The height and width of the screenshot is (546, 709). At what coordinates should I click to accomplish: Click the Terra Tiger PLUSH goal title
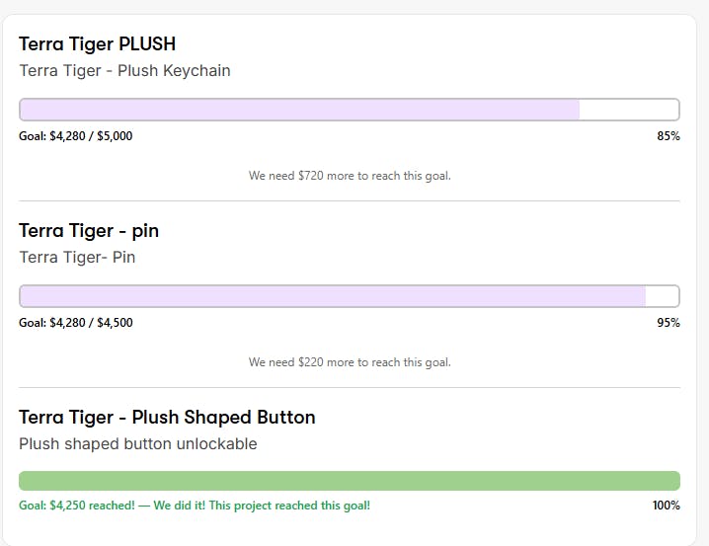97,44
